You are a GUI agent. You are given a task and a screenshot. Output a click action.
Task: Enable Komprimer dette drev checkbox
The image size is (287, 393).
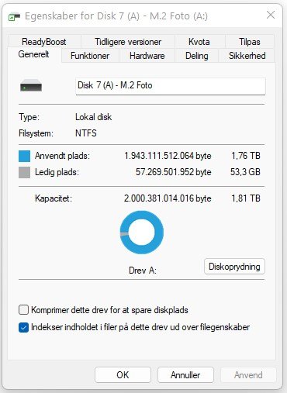(23, 310)
